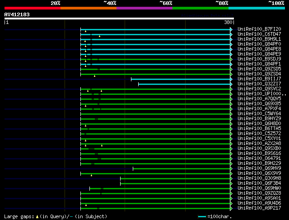Click the arrowhead ending the UniRef100_Q309H8 bar

point(231,179)
